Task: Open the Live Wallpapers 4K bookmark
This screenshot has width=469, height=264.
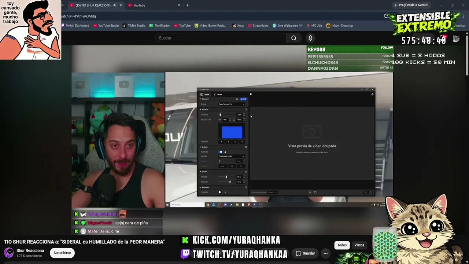Action: pyautogui.click(x=288, y=26)
